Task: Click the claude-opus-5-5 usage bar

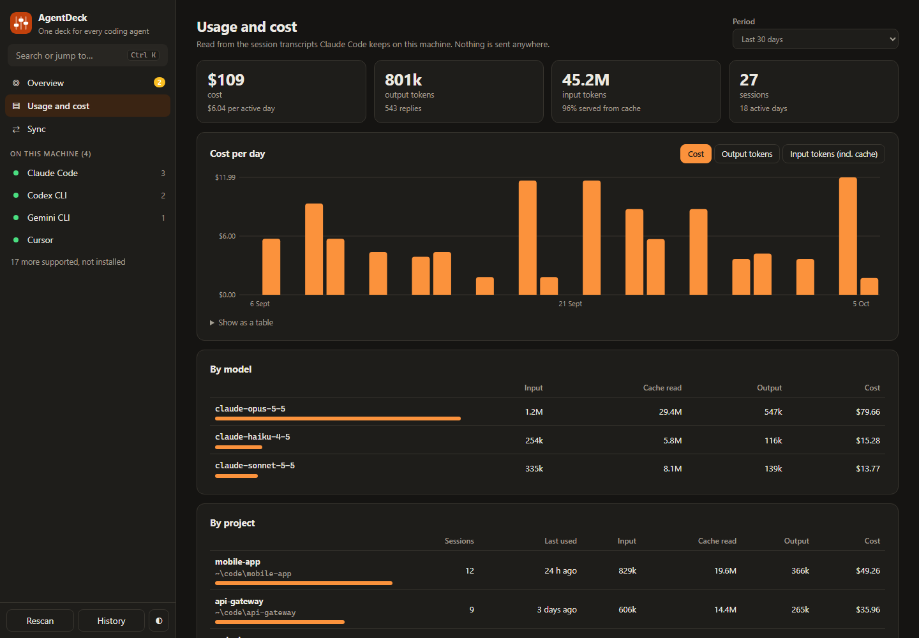Action: coord(338,419)
